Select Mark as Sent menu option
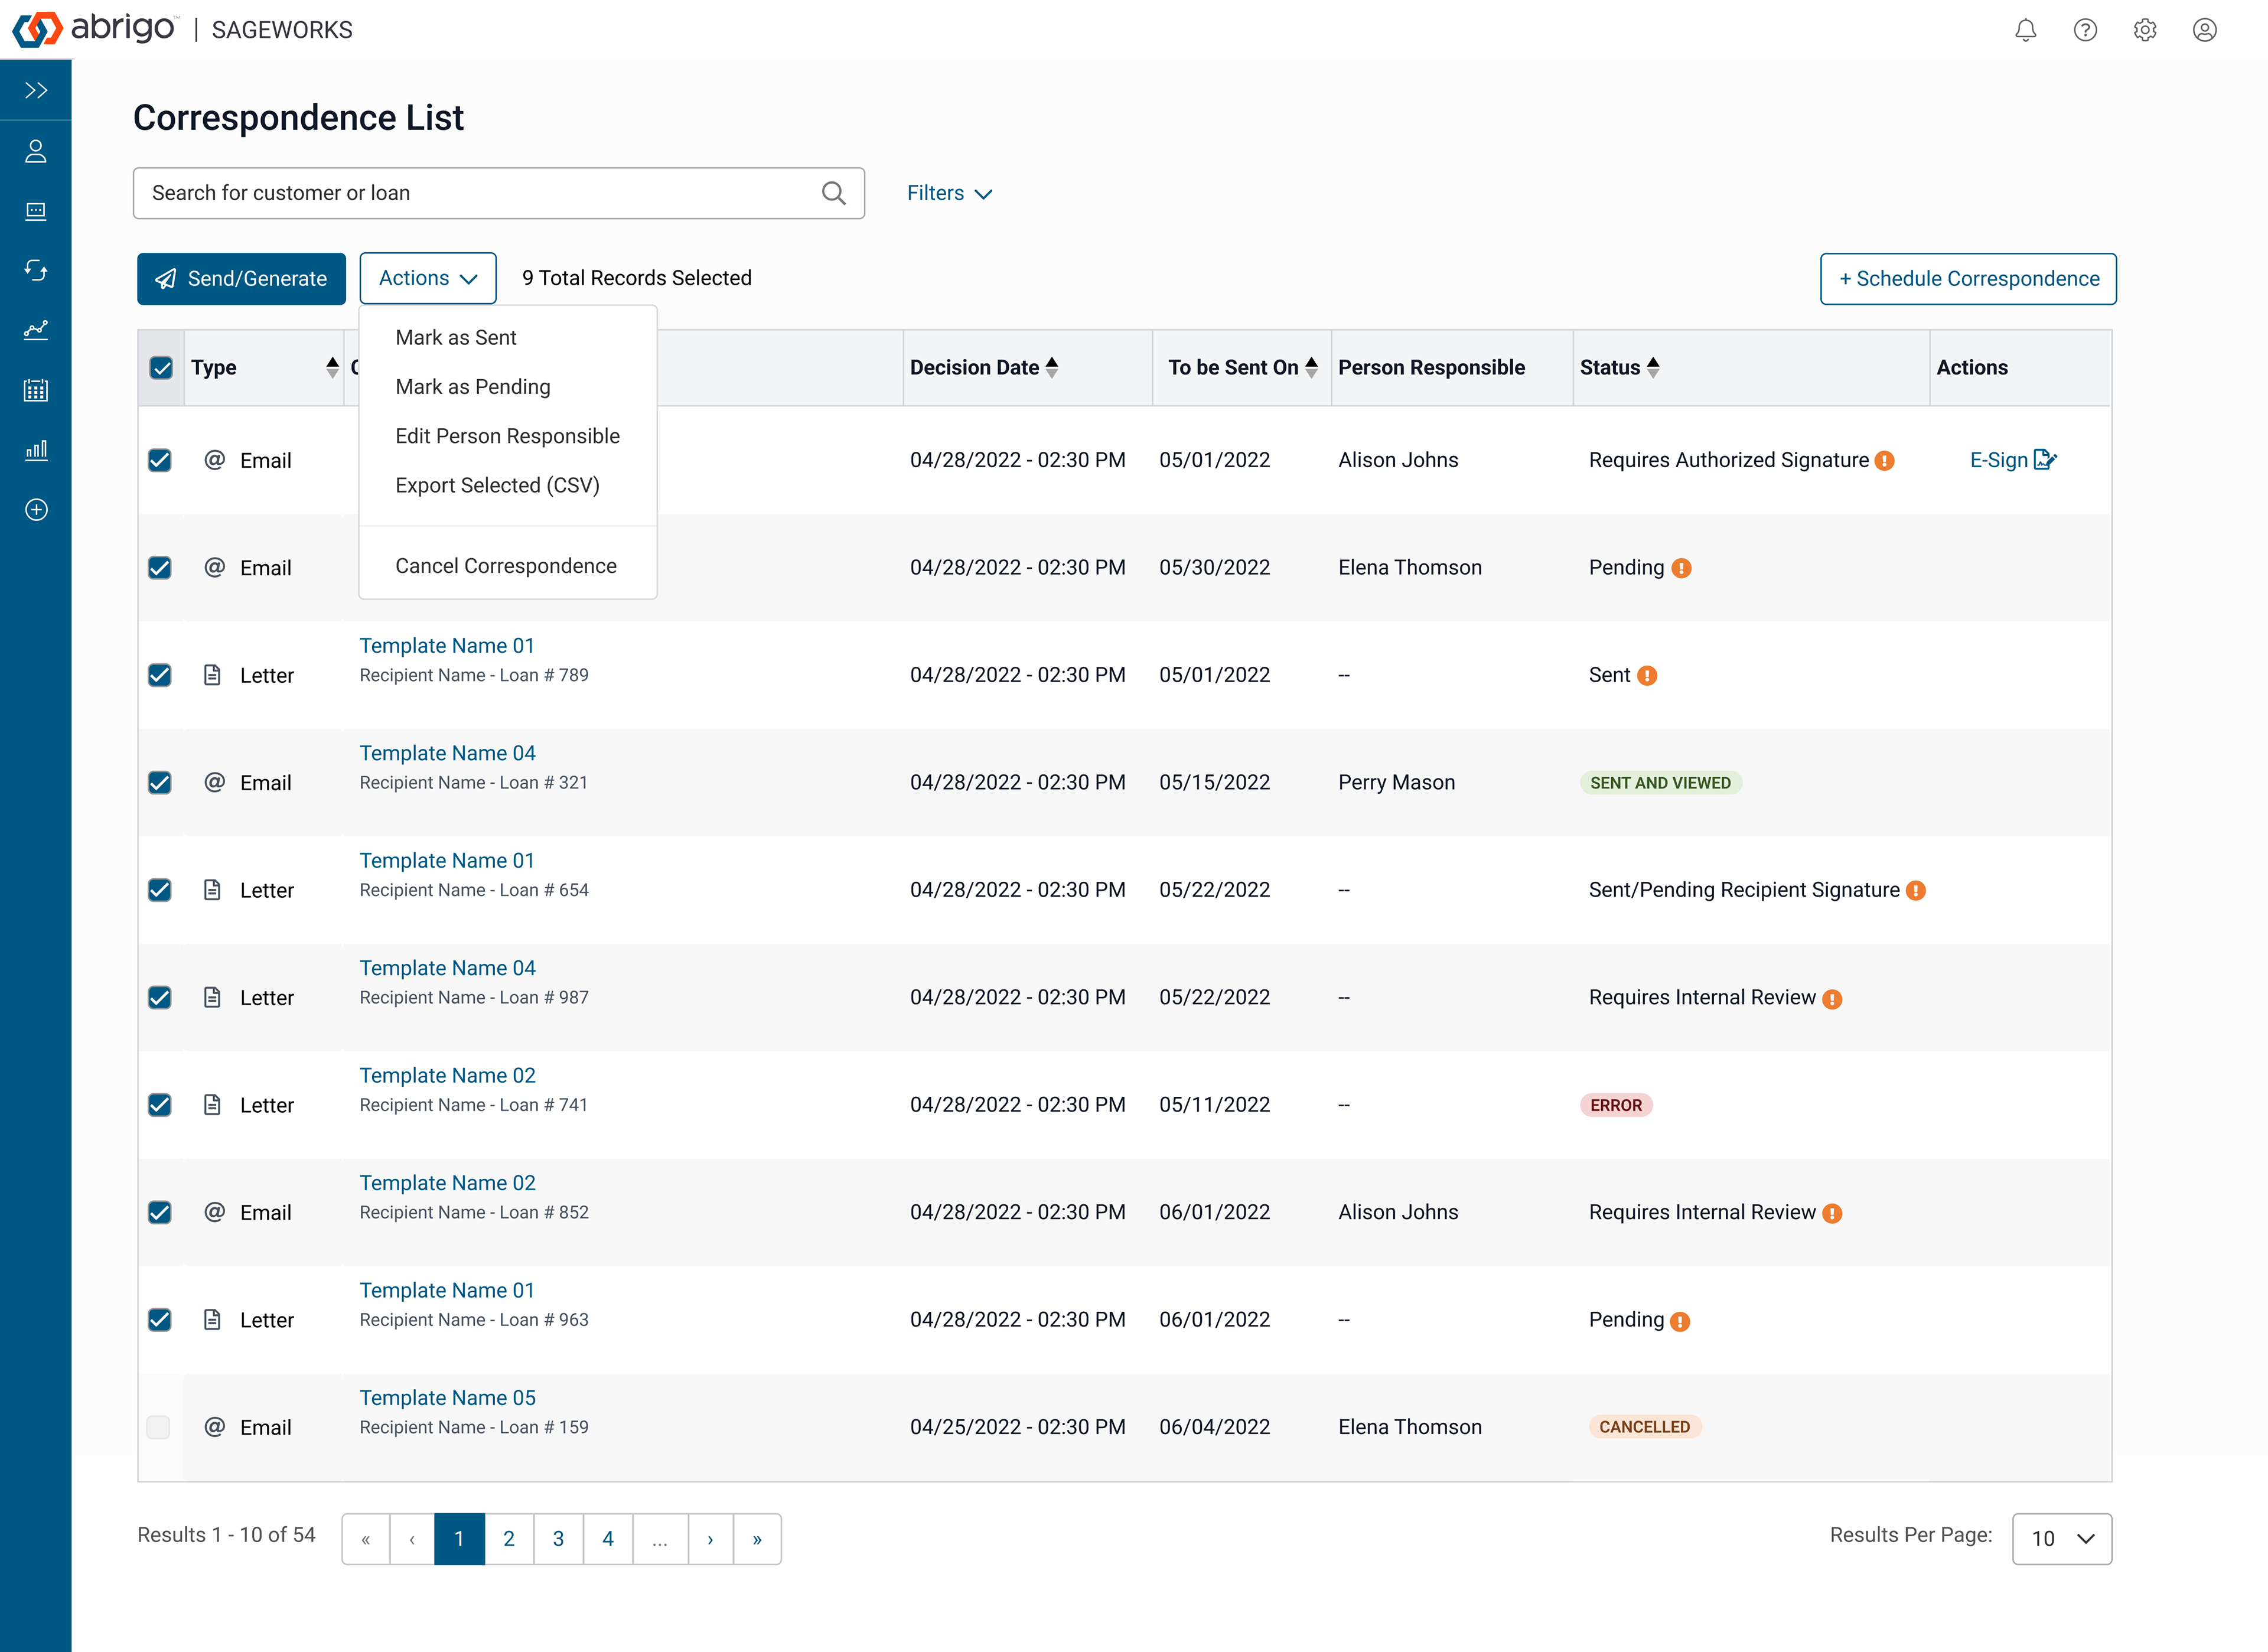Viewport: 2268px width, 1652px height. pyautogui.click(x=456, y=338)
